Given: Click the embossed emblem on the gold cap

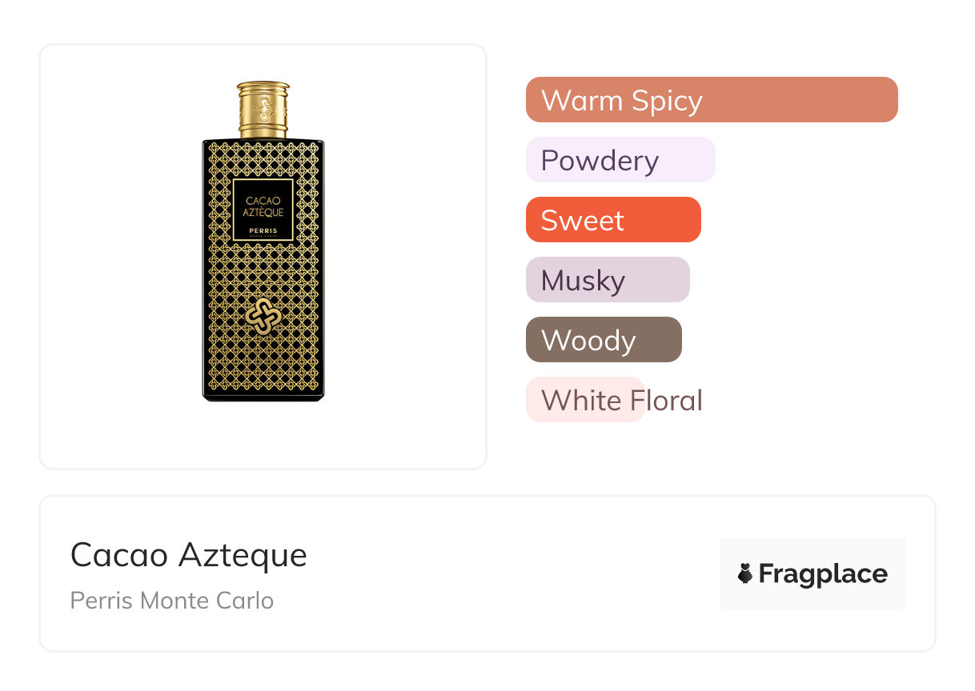Looking at the screenshot, I should click(x=263, y=107).
